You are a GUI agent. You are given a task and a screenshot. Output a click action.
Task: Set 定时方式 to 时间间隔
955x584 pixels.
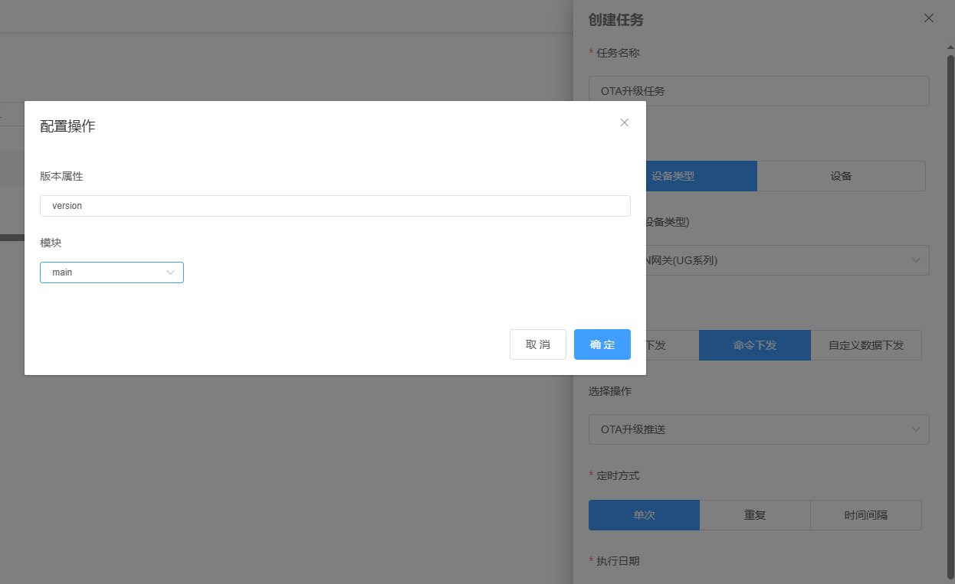[x=865, y=515]
